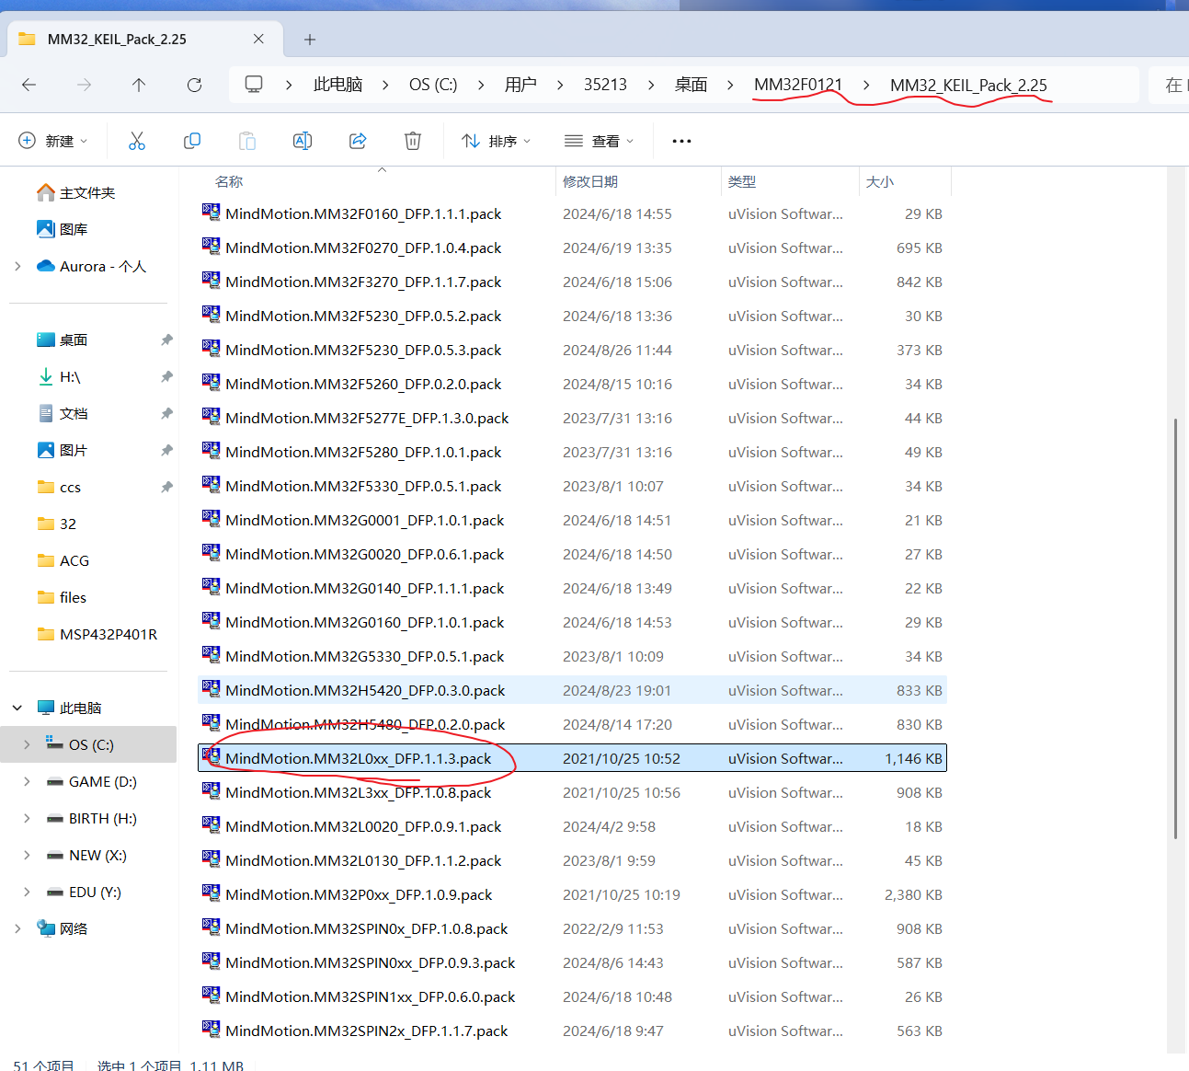1189x1071 pixels.
Task: Unpin the ccs folder from quick access
Action: [166, 487]
